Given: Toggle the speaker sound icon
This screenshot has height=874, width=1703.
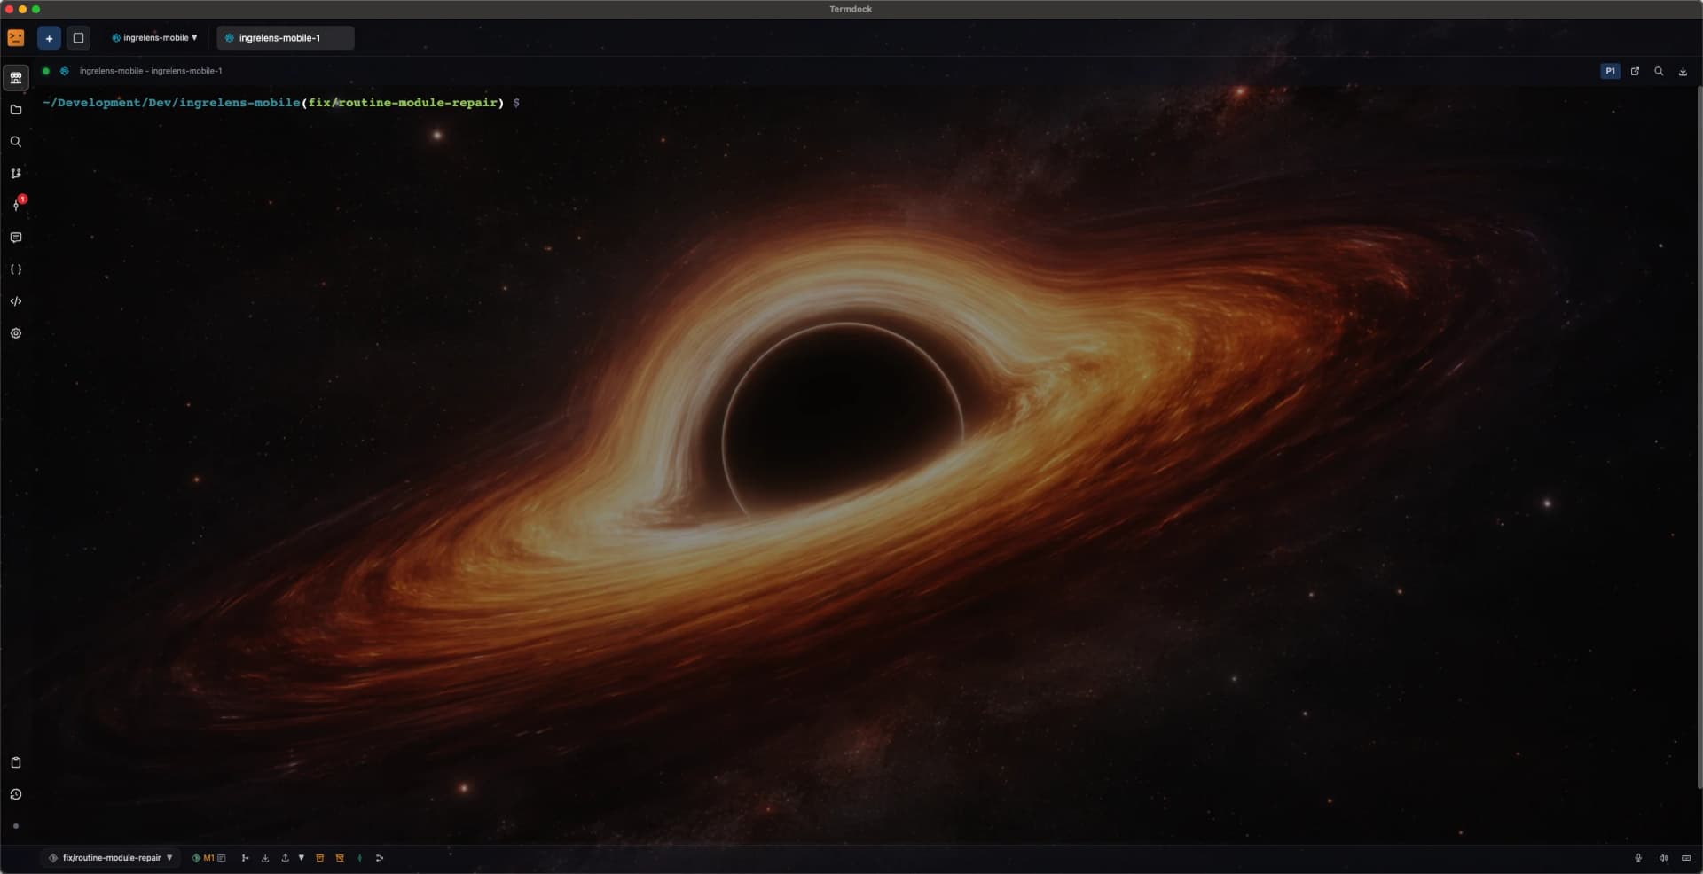Looking at the screenshot, I should [x=1663, y=858].
